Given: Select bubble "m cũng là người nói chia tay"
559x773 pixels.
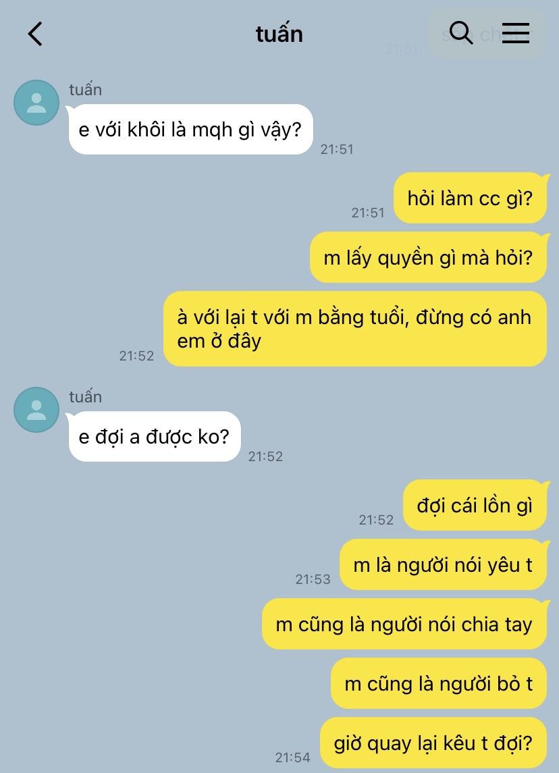Looking at the screenshot, I should click(x=404, y=624).
